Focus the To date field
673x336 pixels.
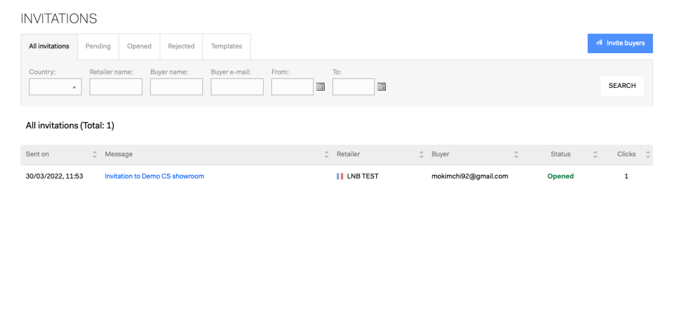click(353, 87)
